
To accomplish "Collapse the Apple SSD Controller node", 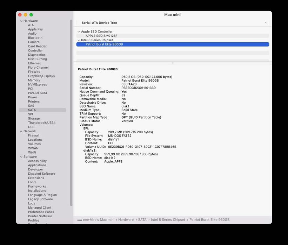I will pyautogui.click(x=79, y=32).
